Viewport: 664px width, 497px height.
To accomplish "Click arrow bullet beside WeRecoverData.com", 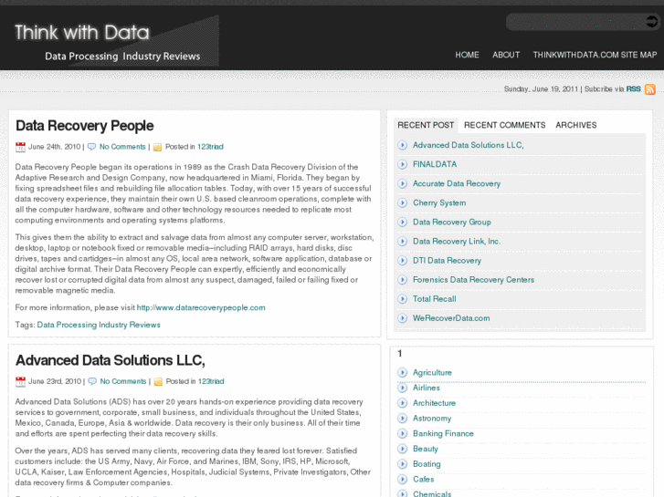I will 402,318.
